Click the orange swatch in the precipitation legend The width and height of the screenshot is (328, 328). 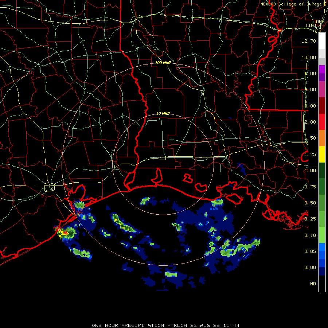click(x=322, y=138)
